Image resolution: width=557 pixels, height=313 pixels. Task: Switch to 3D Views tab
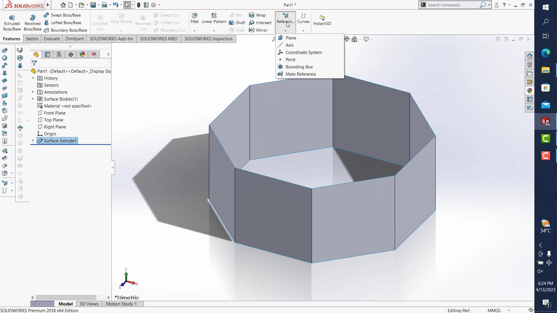(89, 304)
